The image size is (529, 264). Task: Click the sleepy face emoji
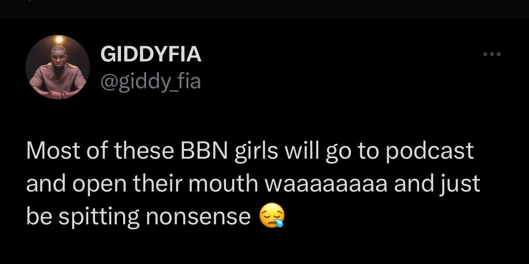pyautogui.click(x=272, y=217)
